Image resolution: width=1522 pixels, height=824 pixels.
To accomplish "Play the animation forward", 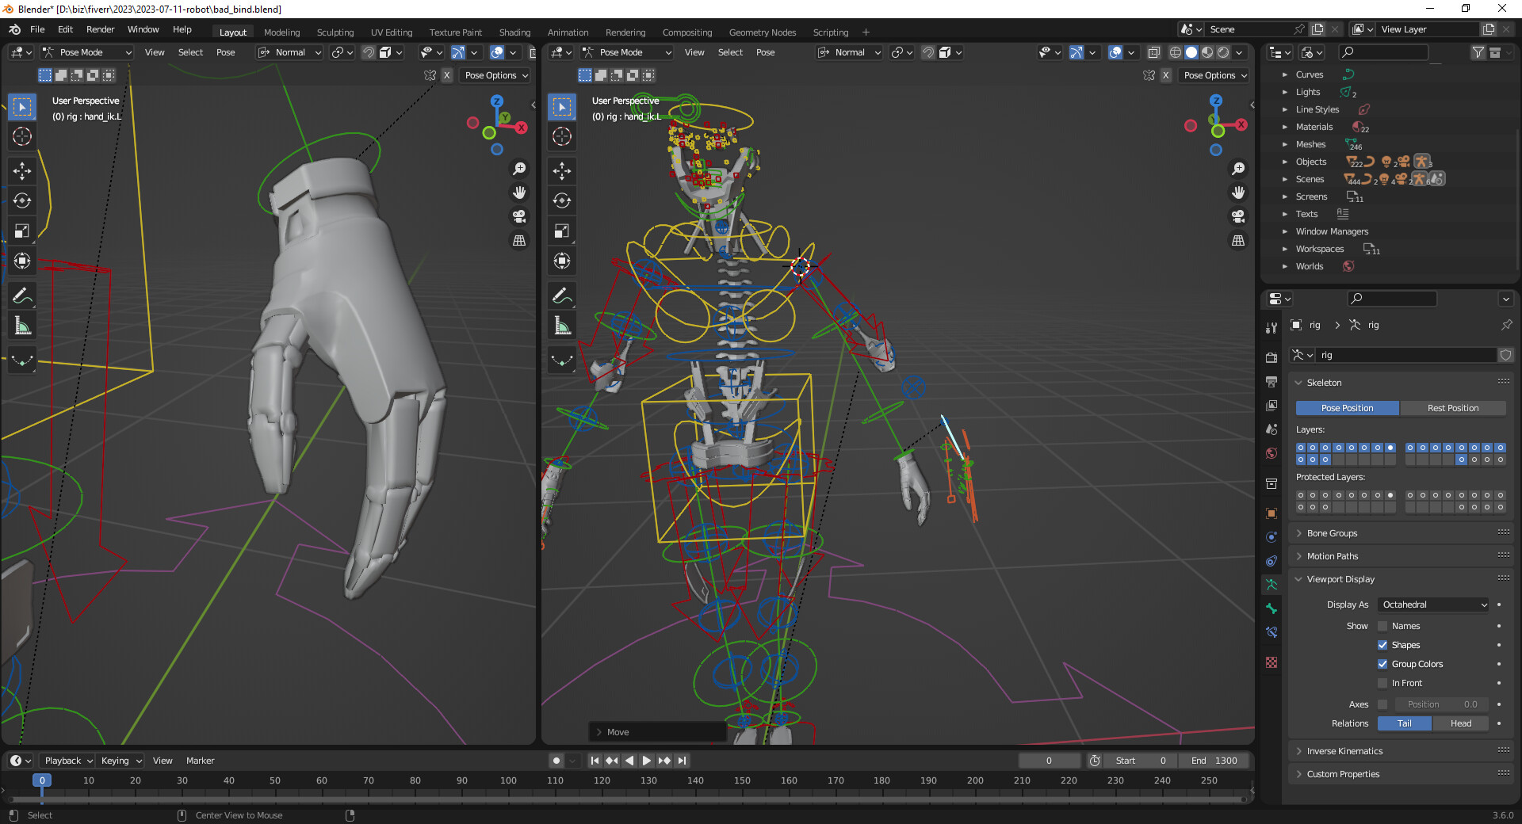I will point(647,761).
